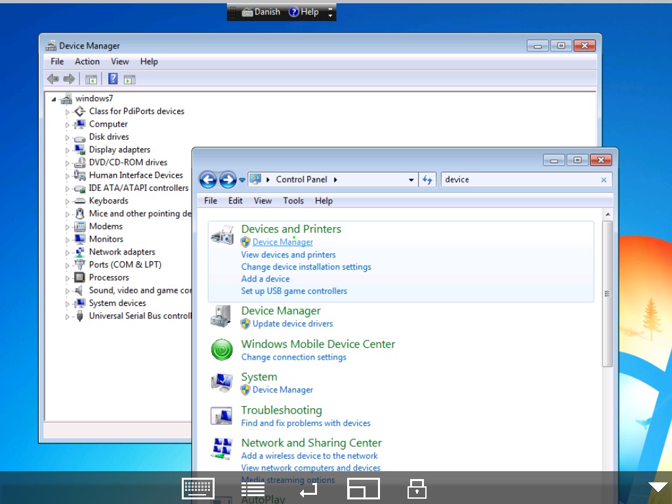Open the Control Panel Help menu
This screenshot has height=504, width=672.
[x=324, y=201]
